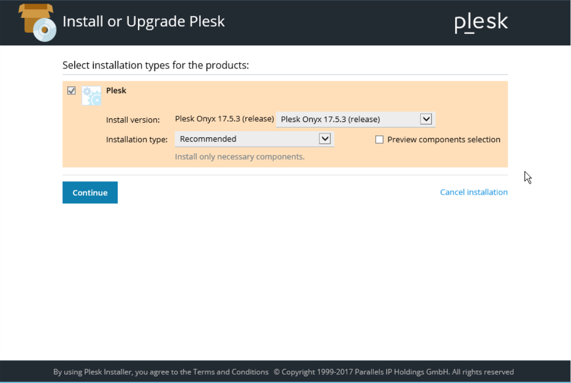Click the Select installation types heading
571x383 pixels.
(156, 65)
